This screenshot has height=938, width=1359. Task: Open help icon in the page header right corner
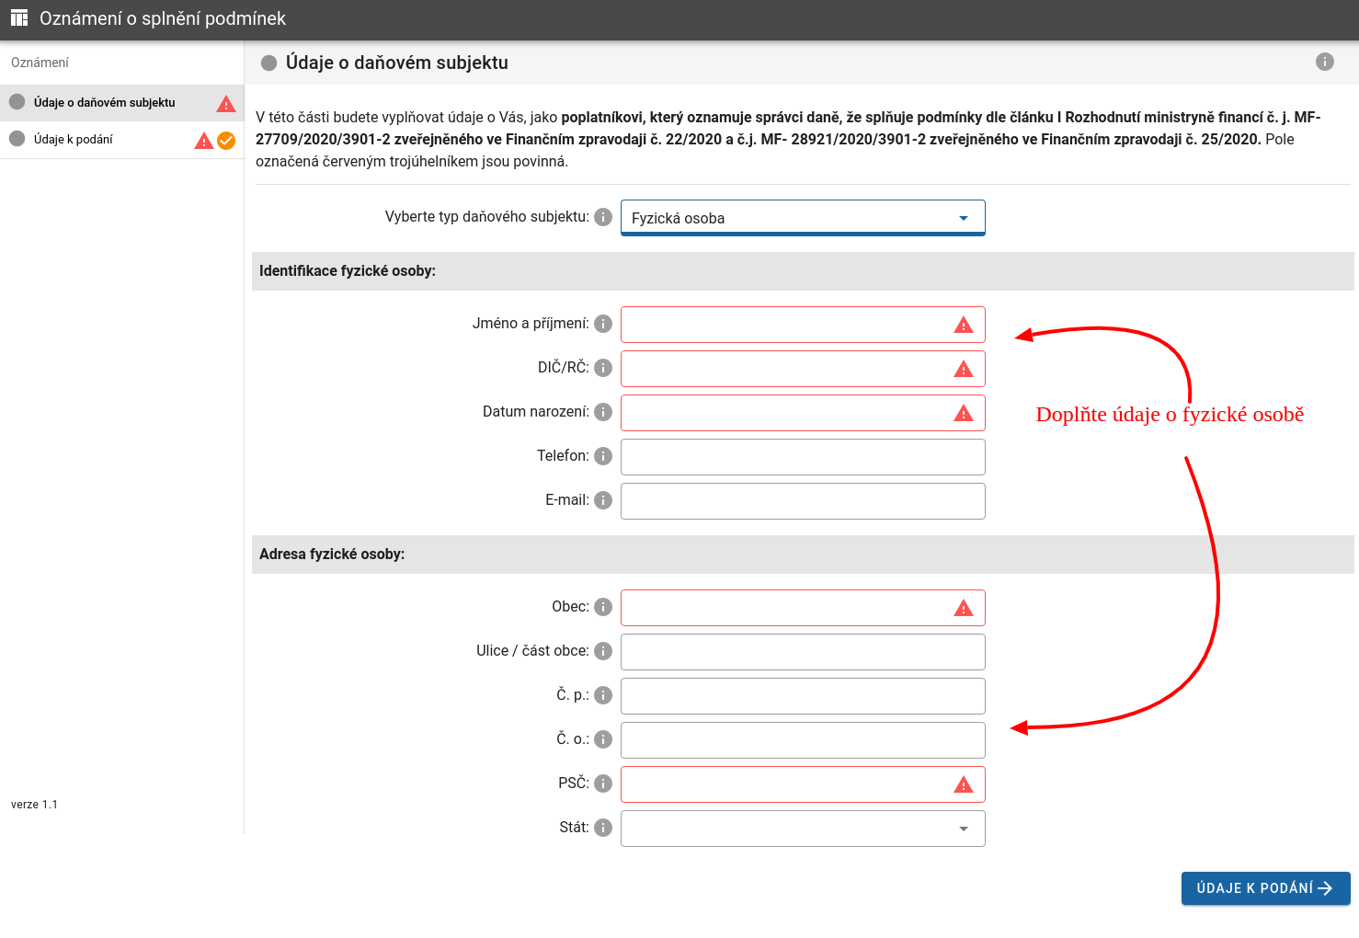tap(1324, 62)
